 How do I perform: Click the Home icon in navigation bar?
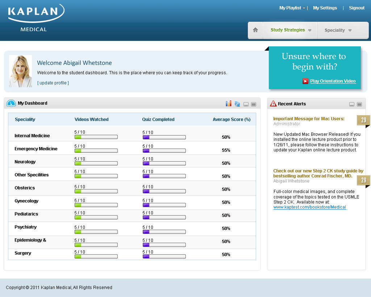(x=255, y=30)
